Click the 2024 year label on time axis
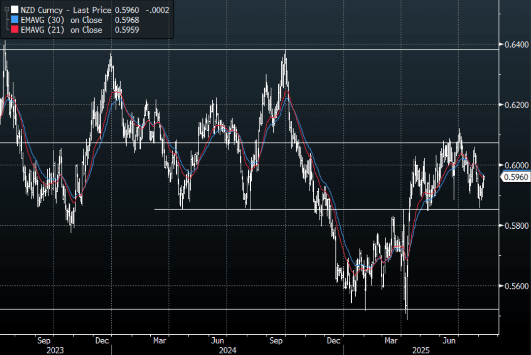The image size is (531, 355). [228, 351]
